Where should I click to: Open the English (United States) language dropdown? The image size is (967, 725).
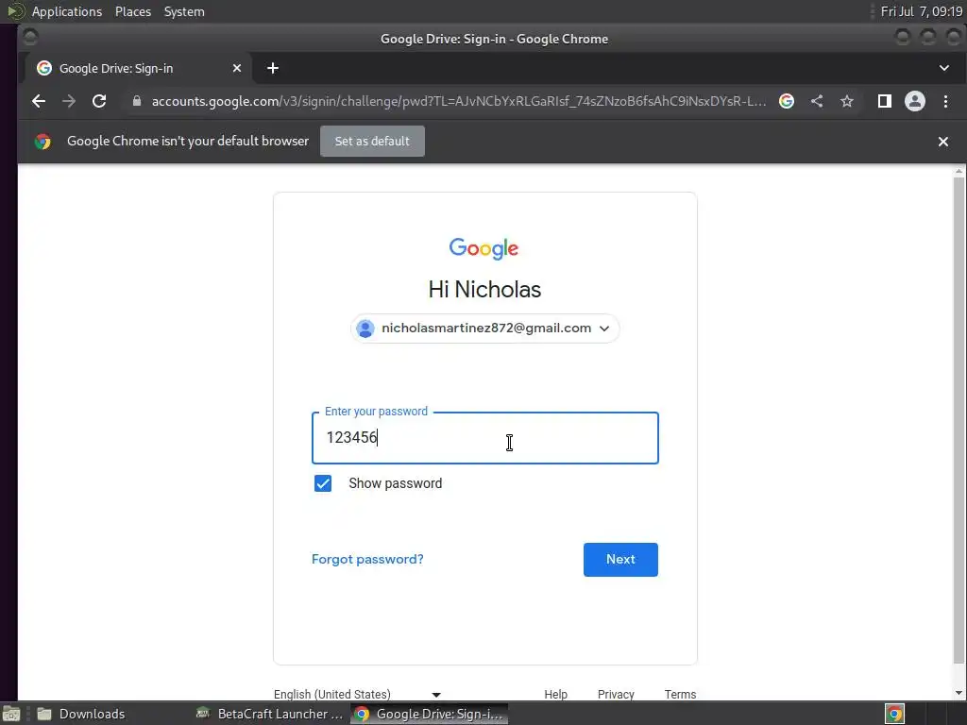coord(357,694)
